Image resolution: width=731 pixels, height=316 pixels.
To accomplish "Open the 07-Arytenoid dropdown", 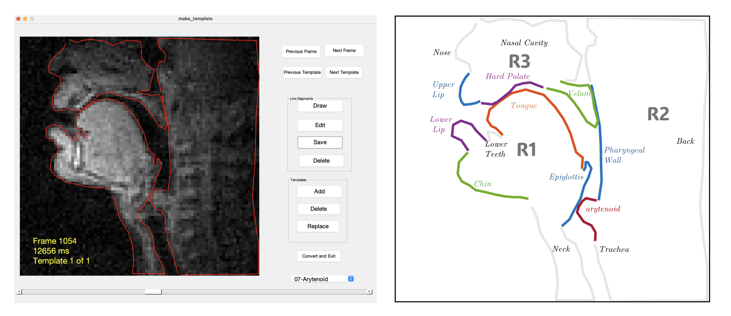I will click(x=322, y=279).
